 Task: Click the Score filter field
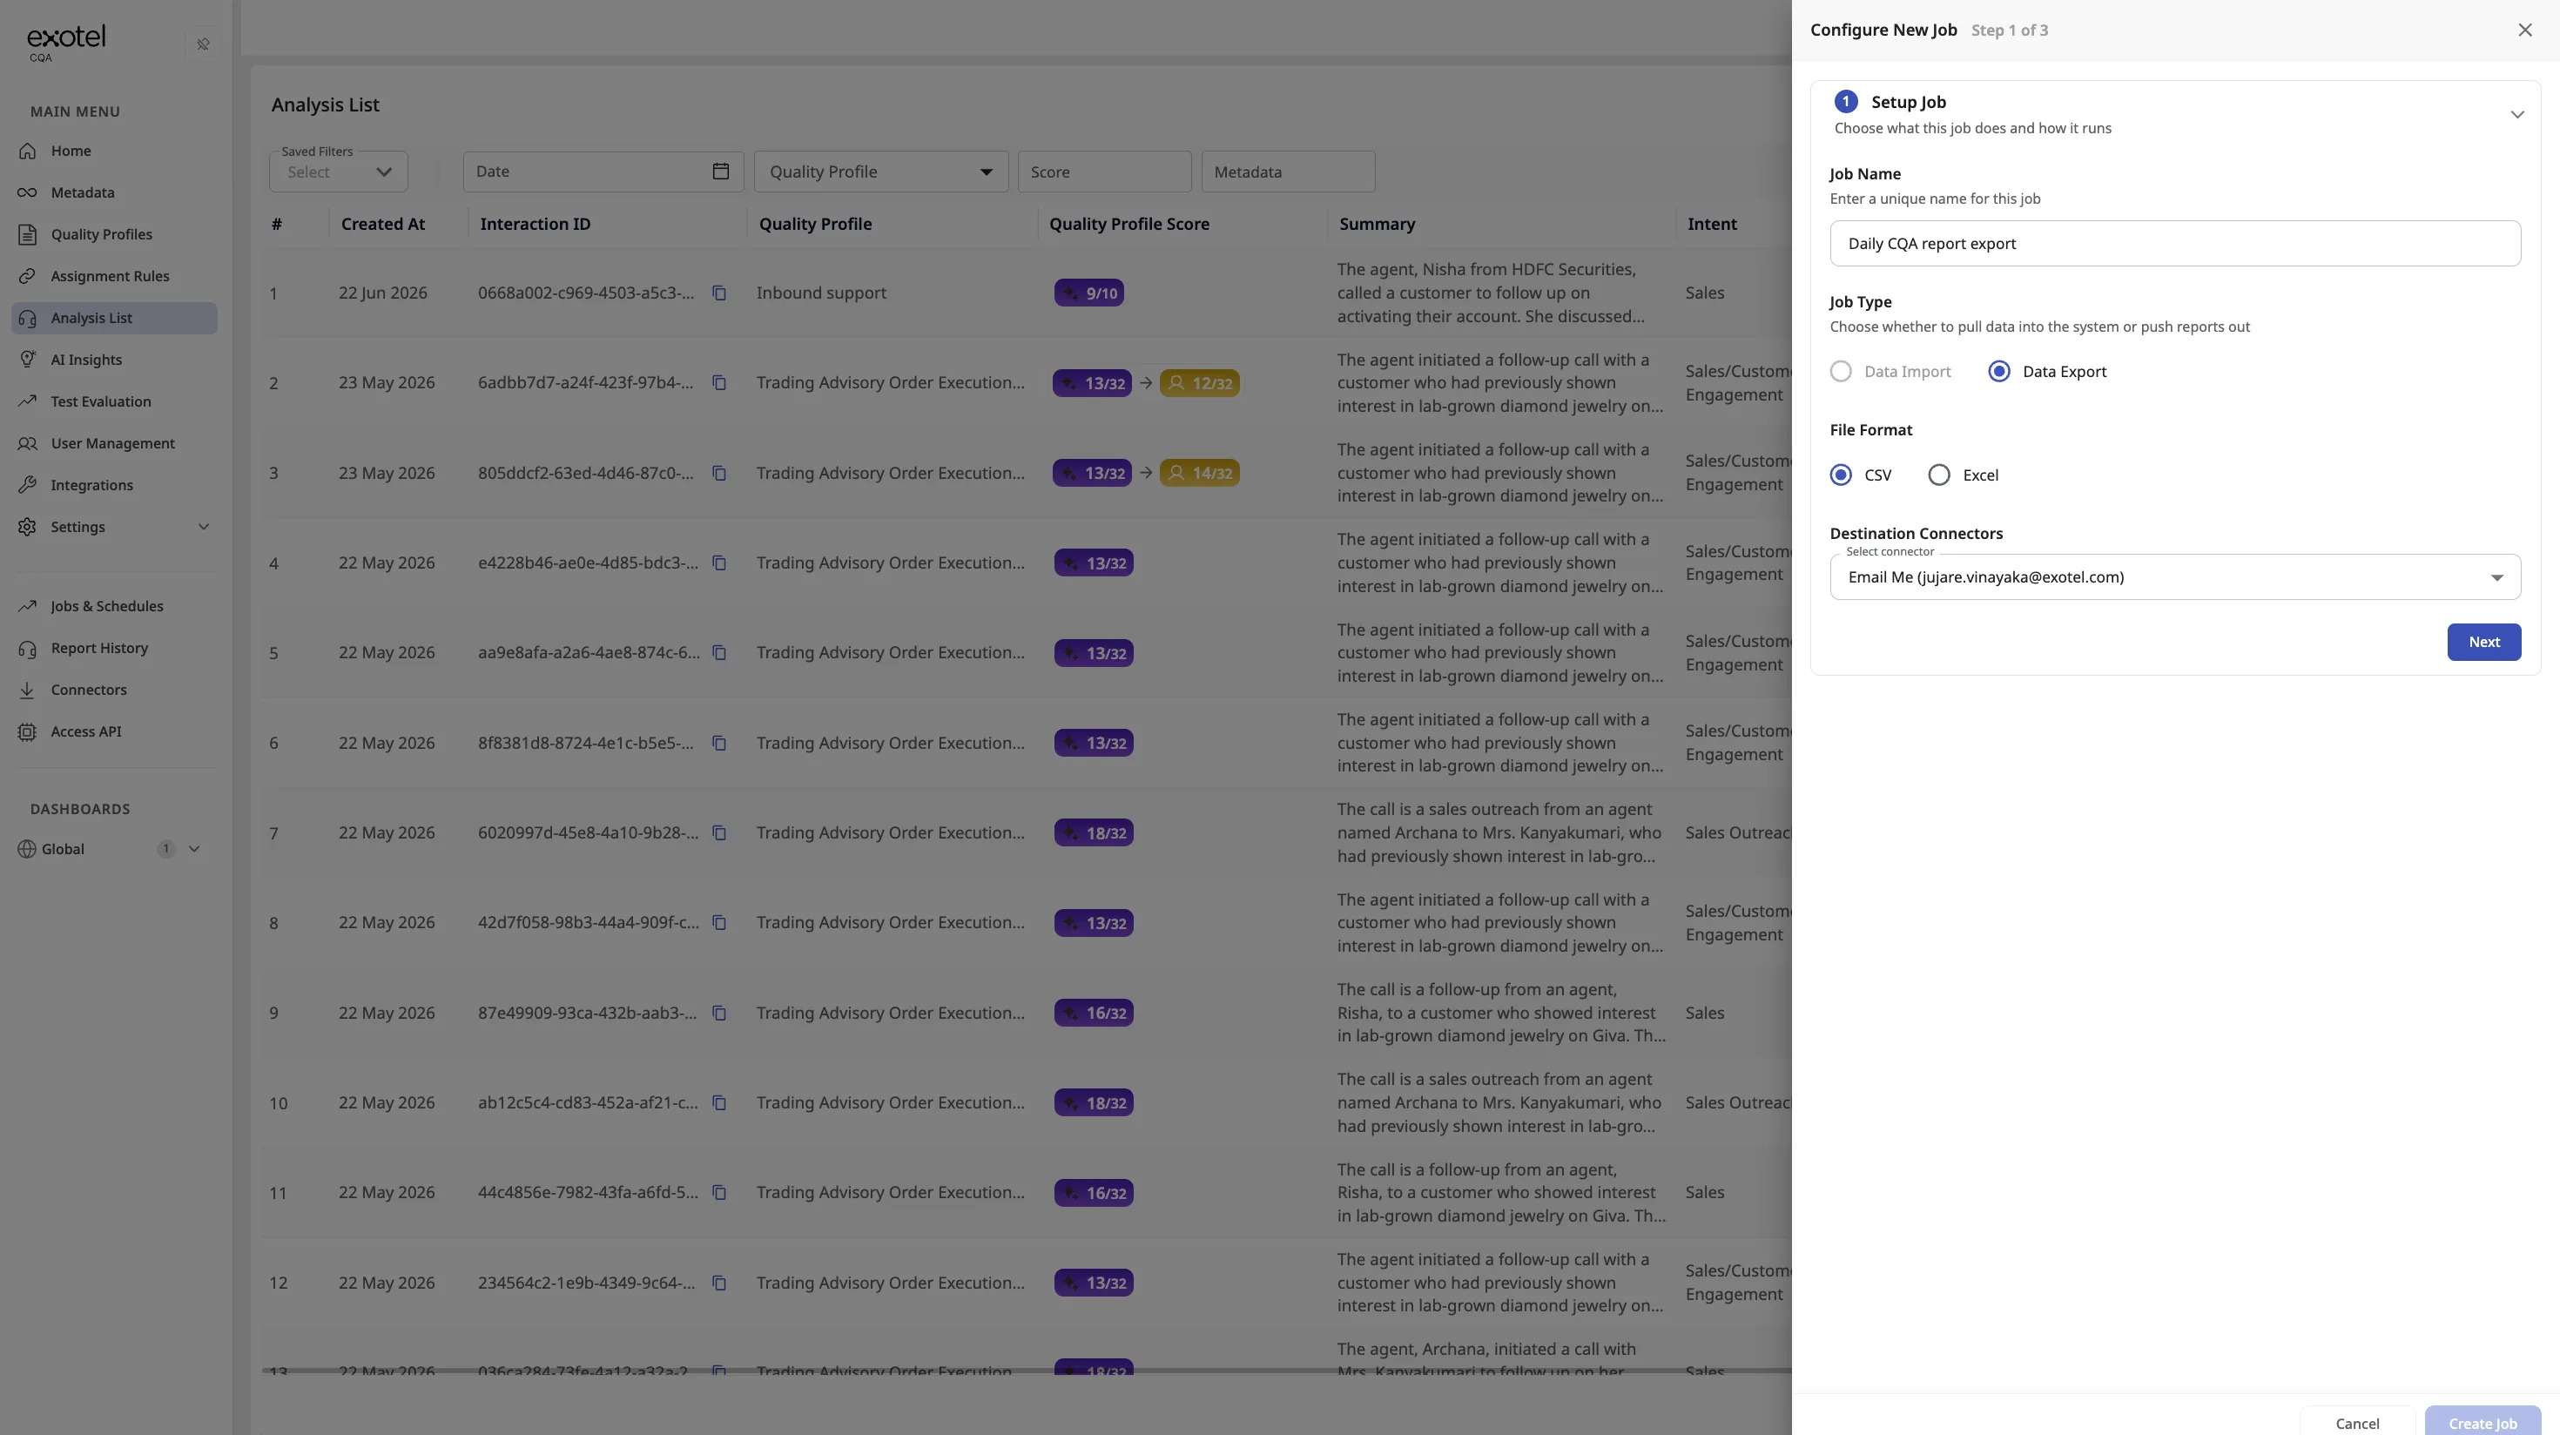tap(1104, 172)
